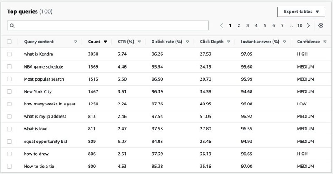Select the 'what is Kendra' row checkbox
The height and width of the screenshot is (174, 333).
click(9, 54)
